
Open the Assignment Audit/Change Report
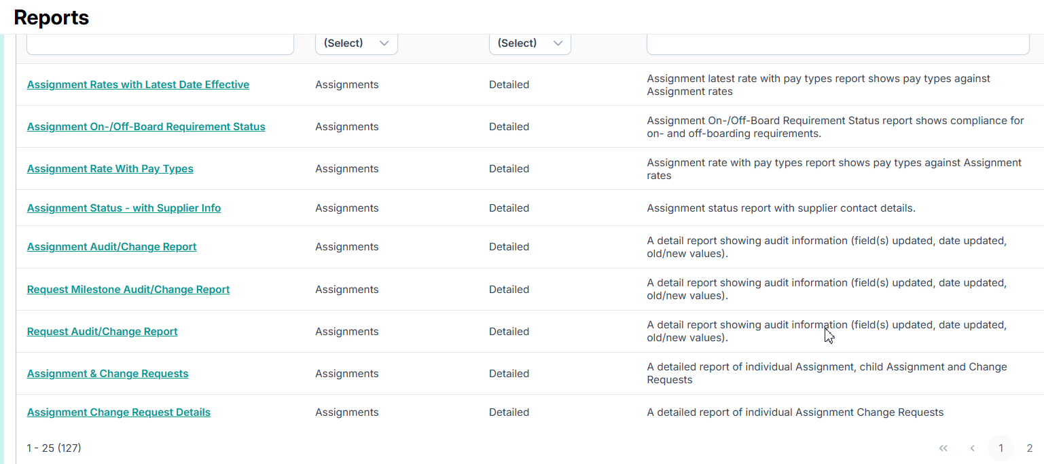pyautogui.click(x=111, y=246)
